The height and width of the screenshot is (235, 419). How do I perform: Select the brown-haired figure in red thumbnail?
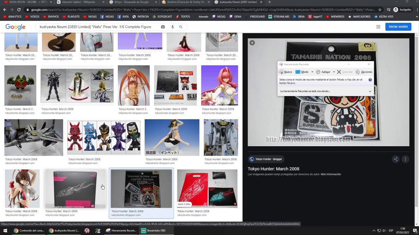pyautogui.click(x=22, y=189)
